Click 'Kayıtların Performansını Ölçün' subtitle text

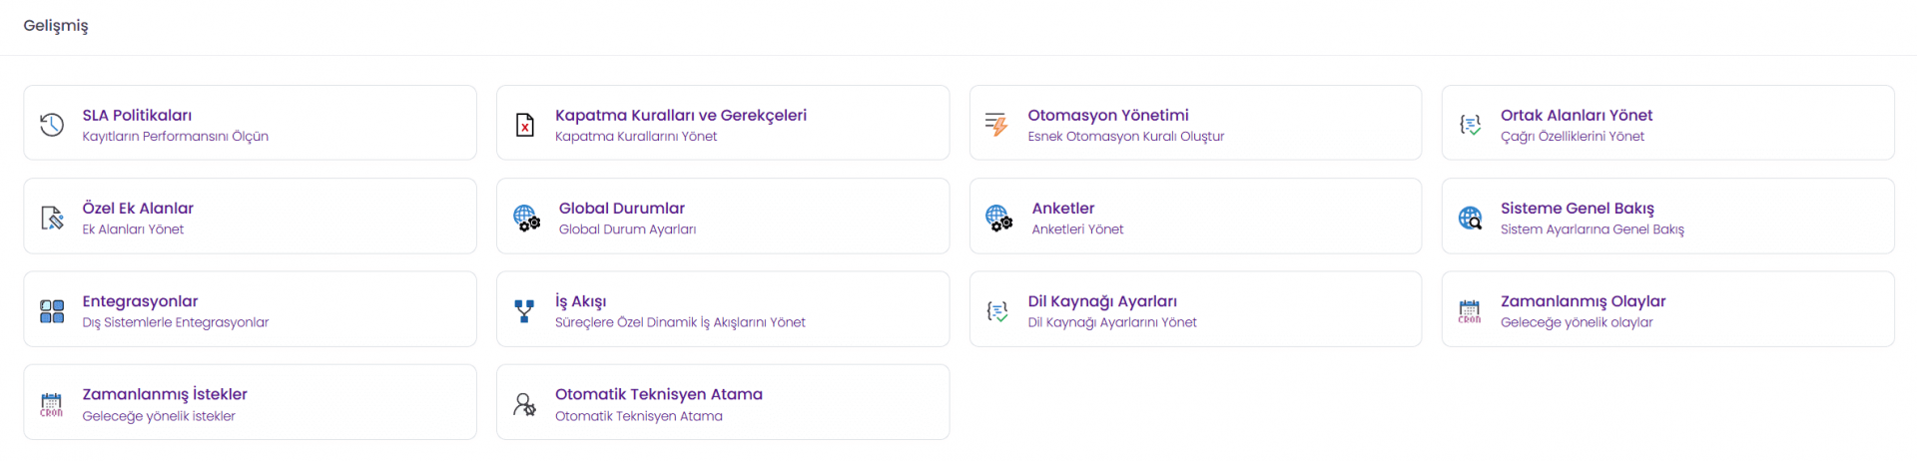click(175, 137)
